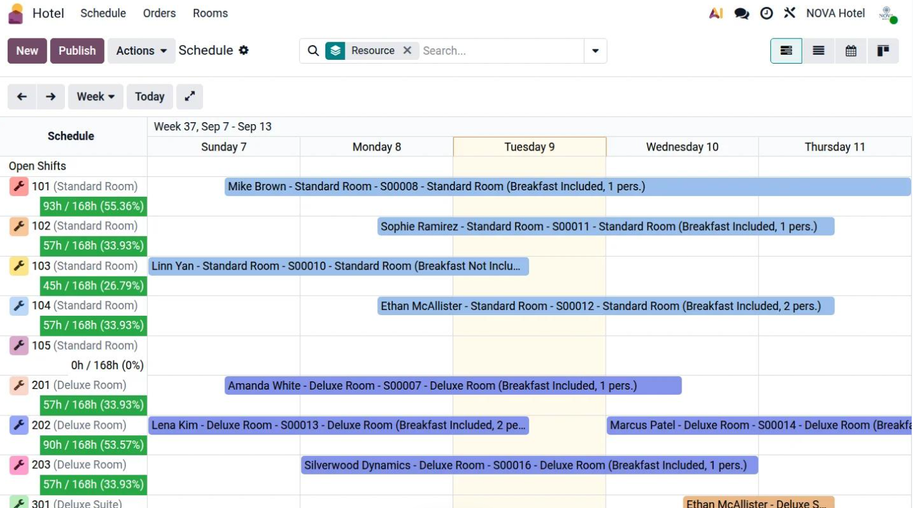
Task: Open the Rooms menu
Action: pyautogui.click(x=210, y=14)
